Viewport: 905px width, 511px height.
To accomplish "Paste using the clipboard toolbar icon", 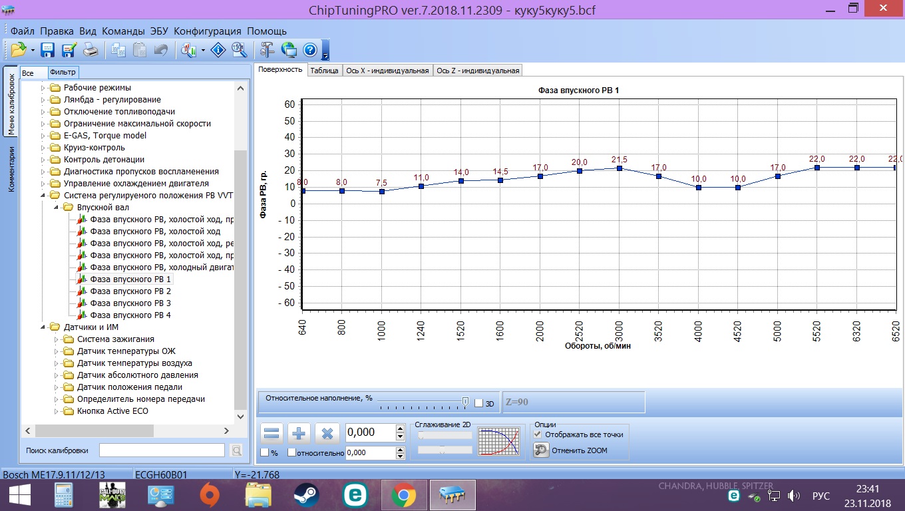I will tap(140, 50).
